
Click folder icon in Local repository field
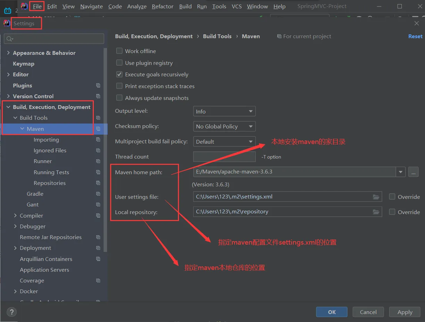pos(376,212)
